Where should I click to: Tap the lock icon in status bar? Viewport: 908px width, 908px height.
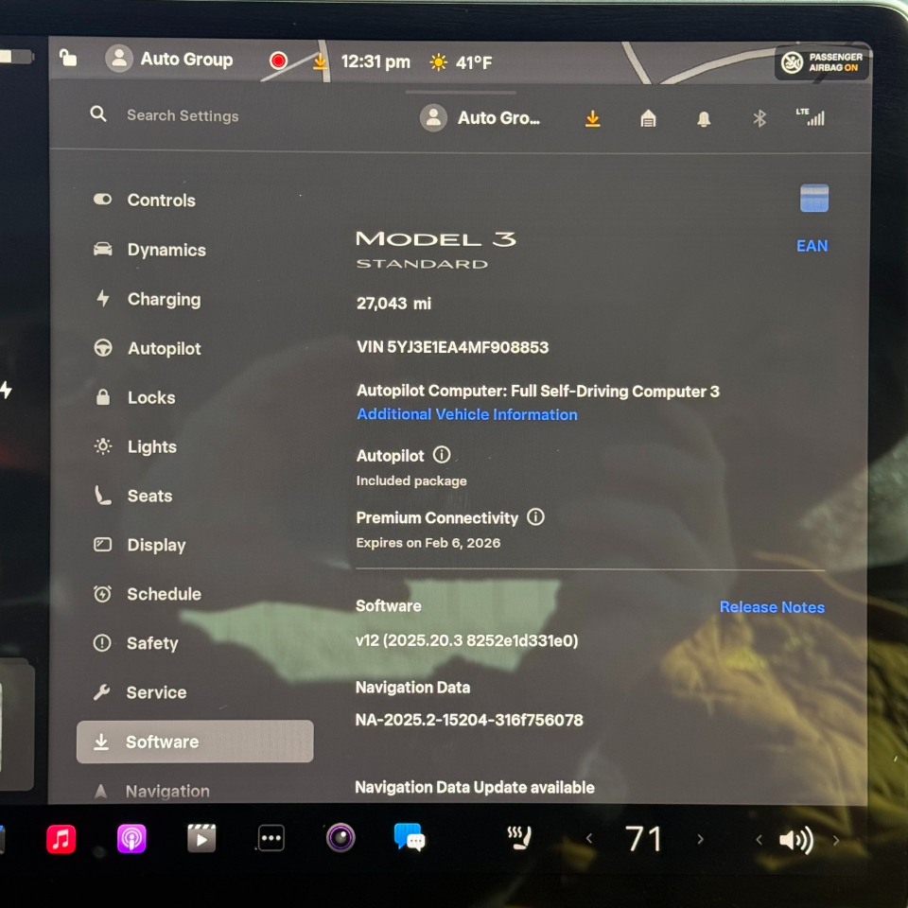pyautogui.click(x=68, y=59)
